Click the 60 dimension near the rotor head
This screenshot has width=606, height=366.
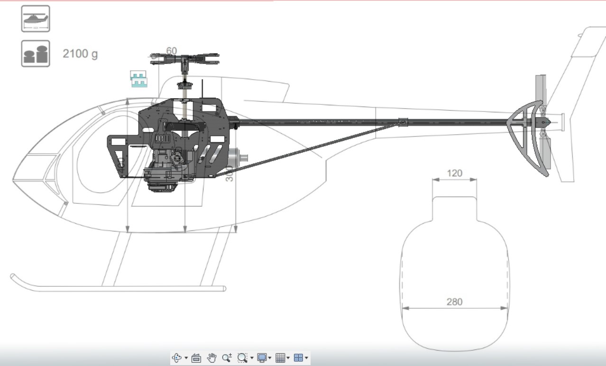(171, 51)
